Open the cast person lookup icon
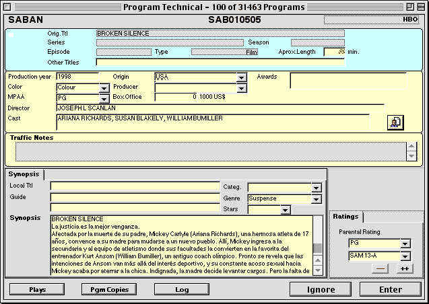This screenshot has height=304, width=429. [395, 122]
